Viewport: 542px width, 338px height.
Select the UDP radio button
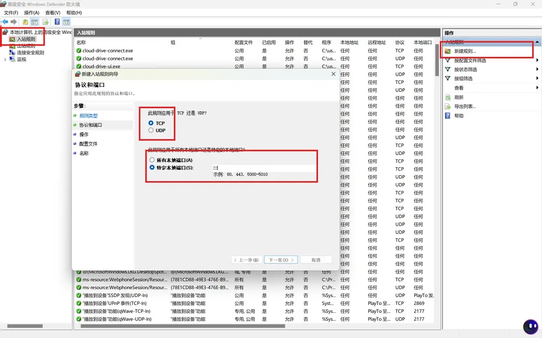coord(151,130)
